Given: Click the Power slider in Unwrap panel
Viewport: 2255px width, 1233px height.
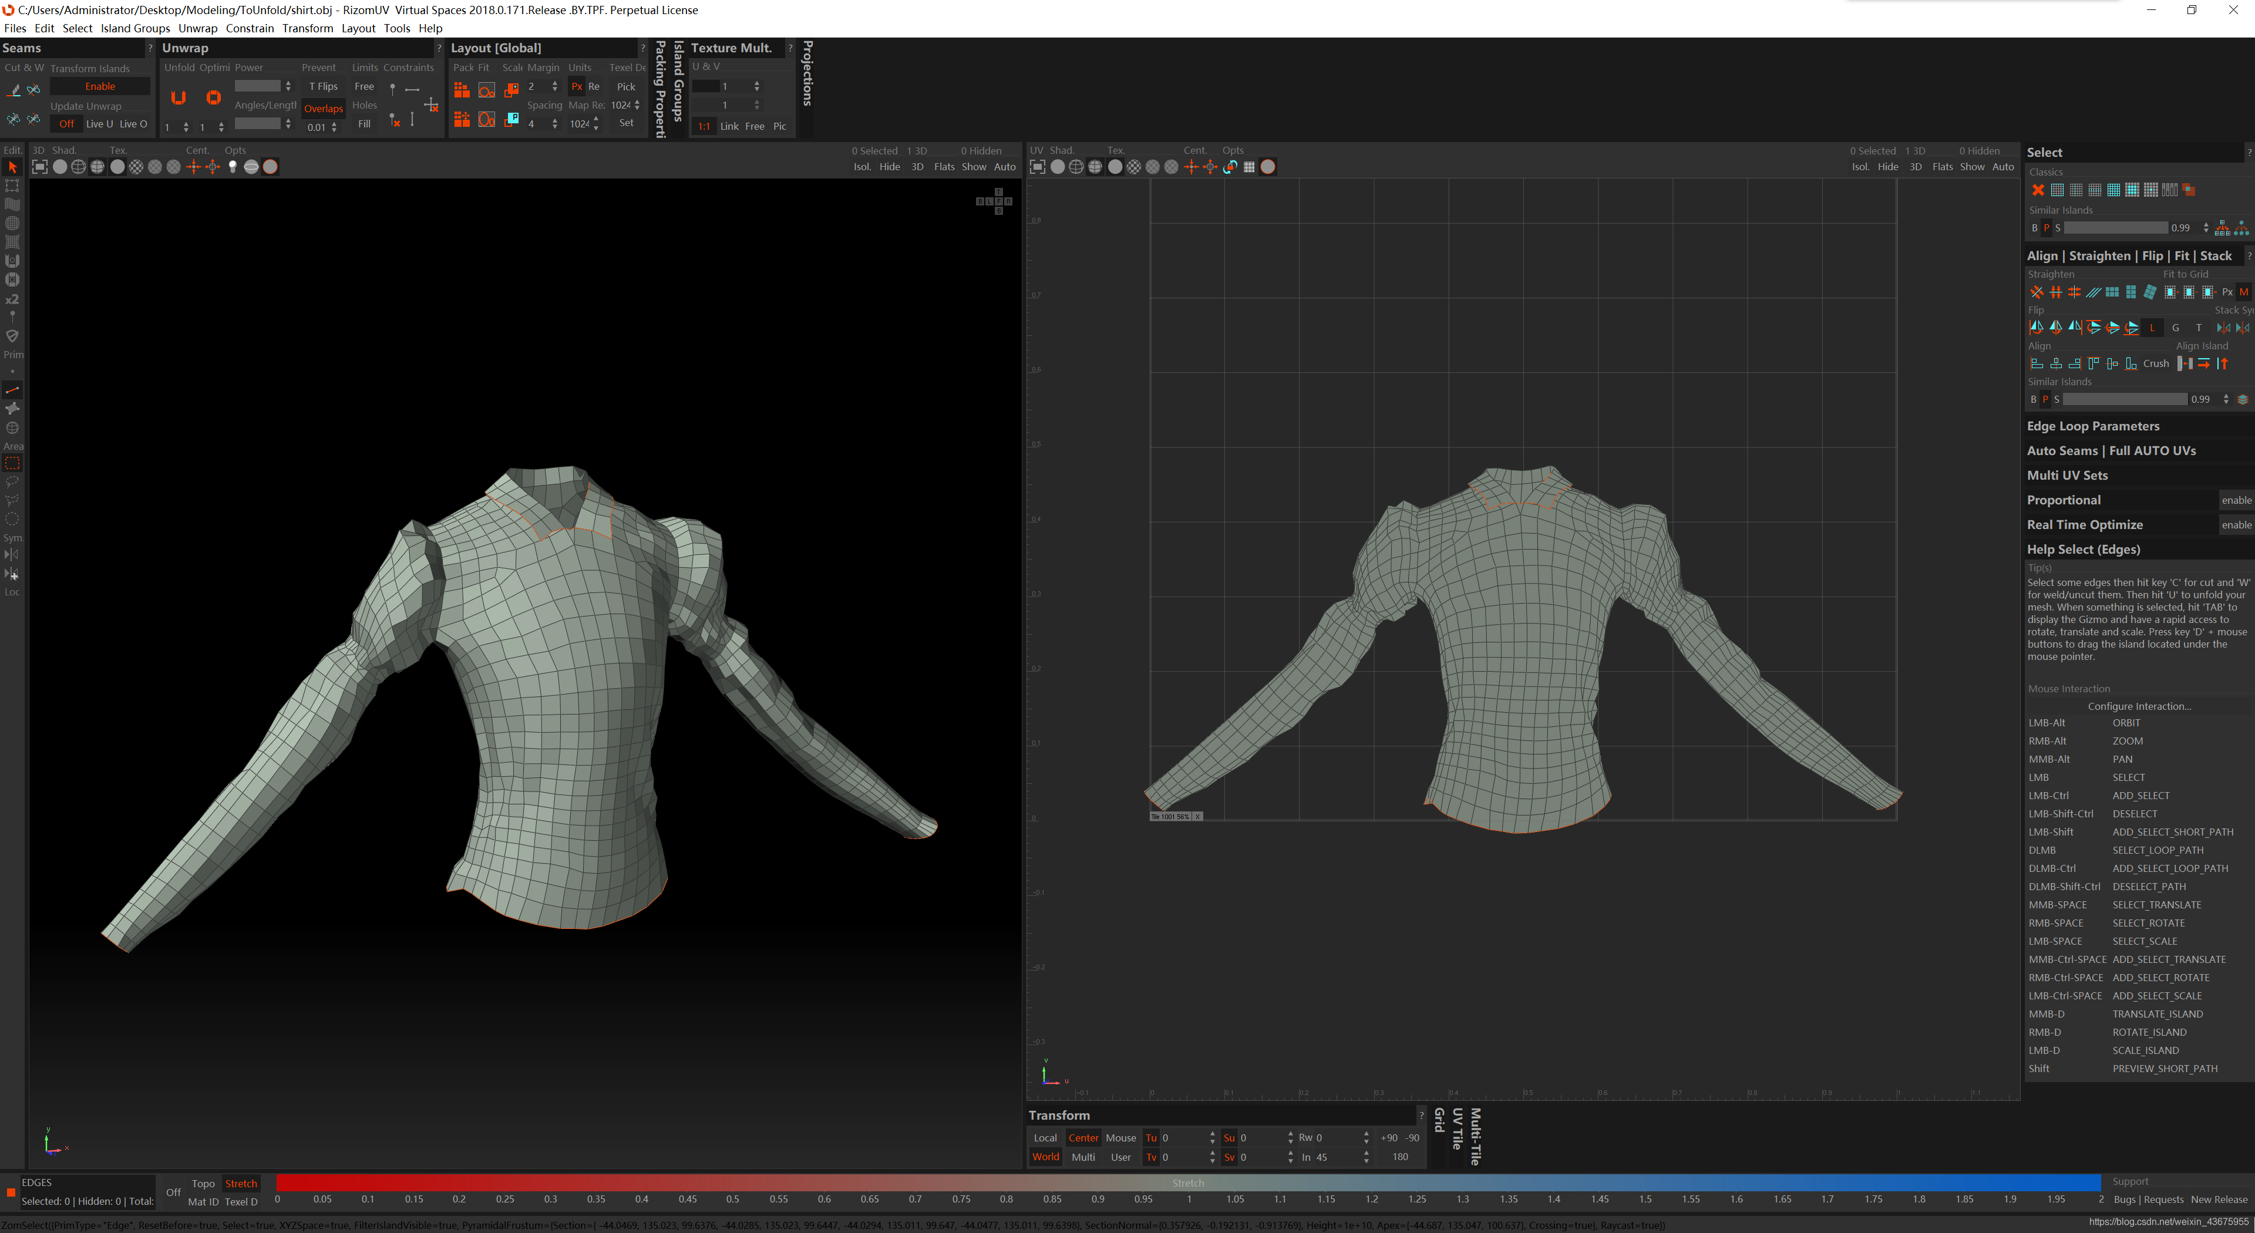Looking at the screenshot, I should pyautogui.click(x=257, y=86).
